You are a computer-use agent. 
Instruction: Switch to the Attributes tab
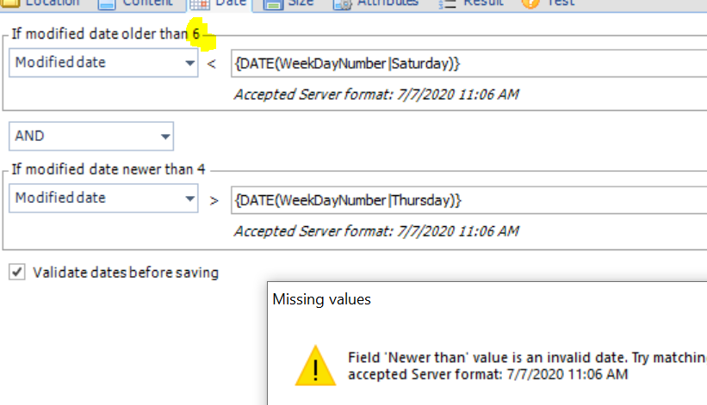[388, 3]
